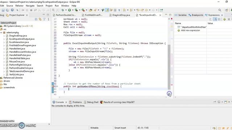Click 'Add new expression' row
The width and height of the screenshot is (232, 130).
190,30
